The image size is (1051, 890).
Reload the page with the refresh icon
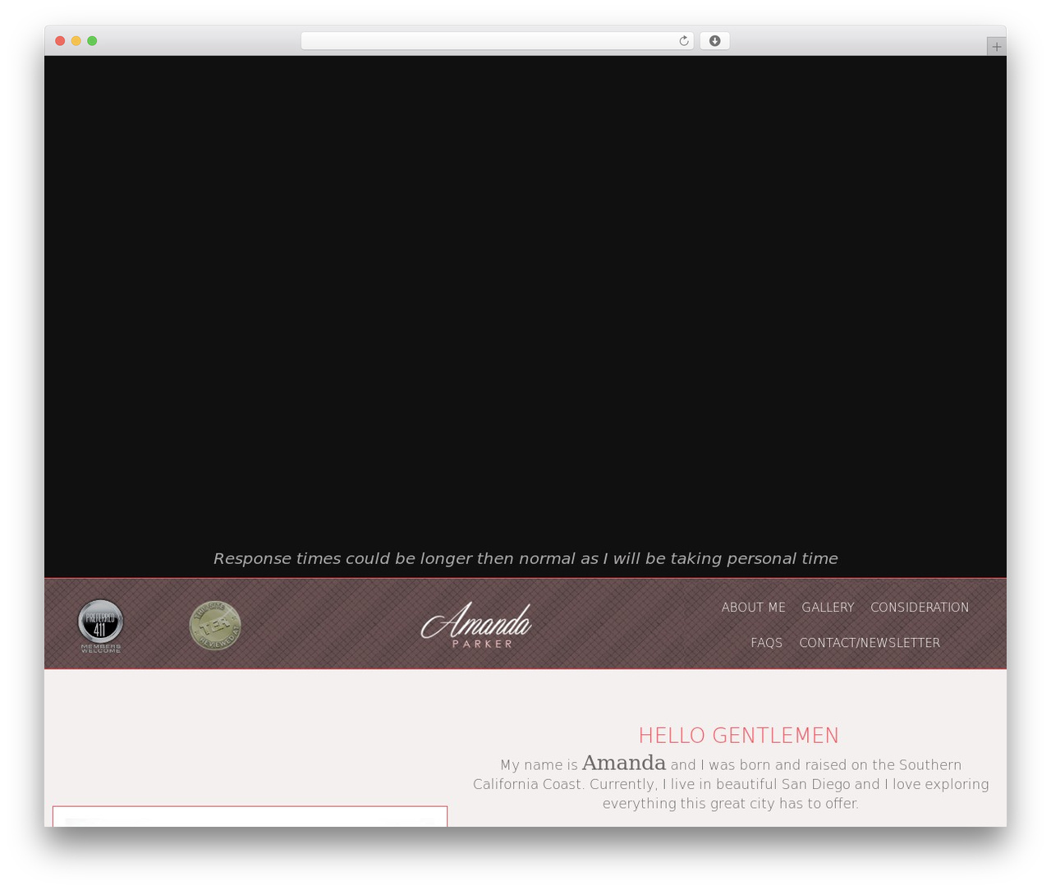point(684,41)
